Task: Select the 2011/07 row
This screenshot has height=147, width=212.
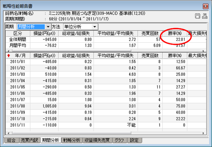Action: pos(106,100)
